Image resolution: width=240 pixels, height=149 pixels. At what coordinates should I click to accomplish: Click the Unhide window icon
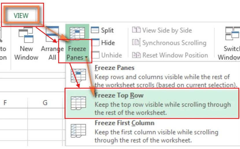tap(95, 55)
